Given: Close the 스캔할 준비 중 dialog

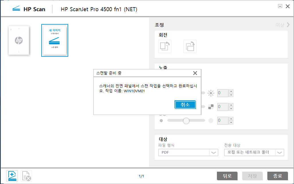Looking at the screenshot, I should (x=195, y=73).
